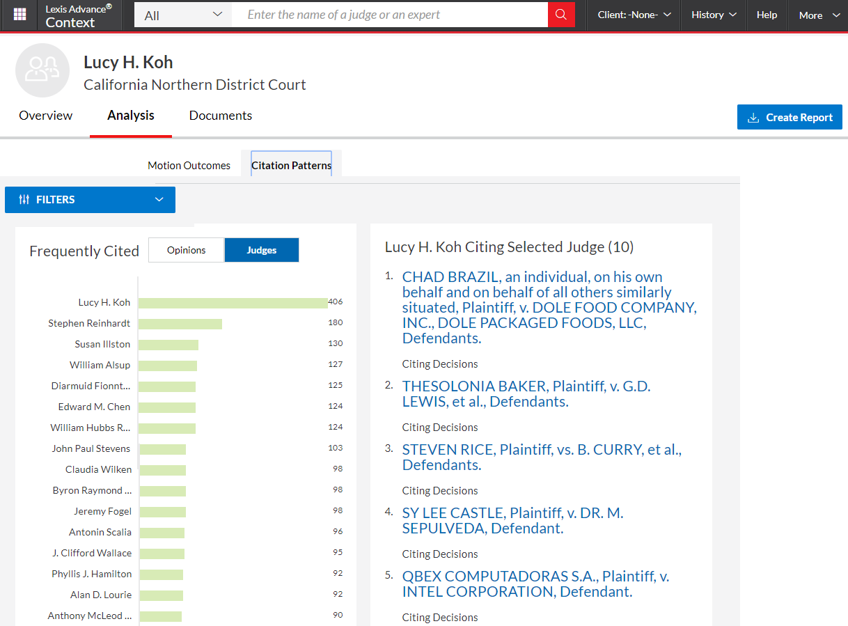Image resolution: width=848 pixels, height=626 pixels.
Task: Click the Lexis Advance Context logo
Action: [x=78, y=15]
